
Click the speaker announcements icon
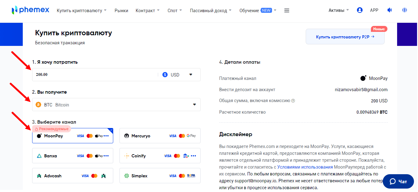389,10
